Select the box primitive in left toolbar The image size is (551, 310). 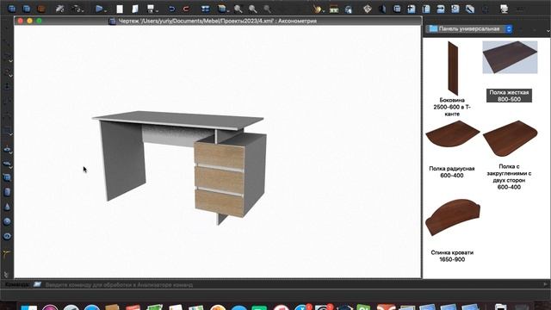[7, 177]
